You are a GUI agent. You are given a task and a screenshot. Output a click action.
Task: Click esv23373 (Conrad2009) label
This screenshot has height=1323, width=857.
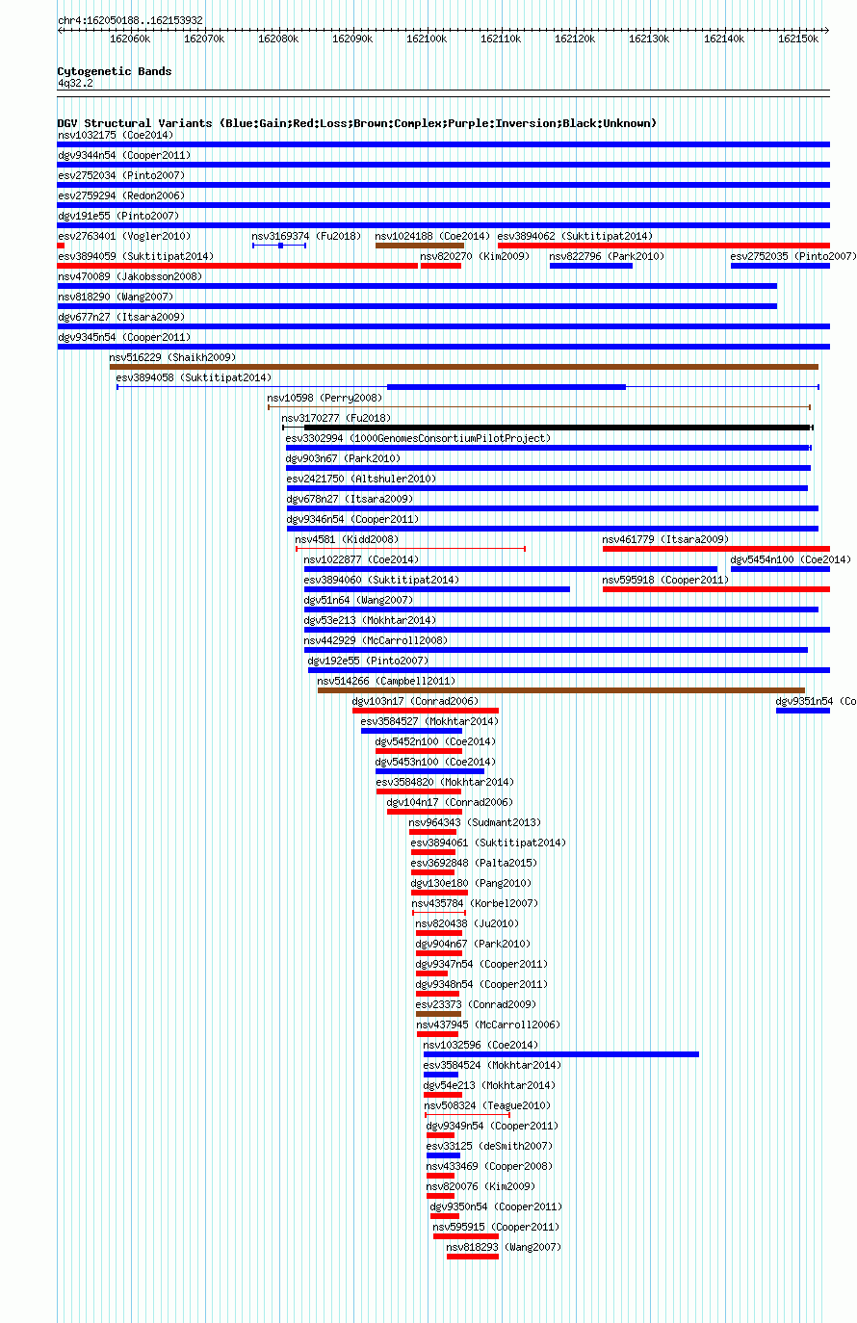pos(476,1004)
